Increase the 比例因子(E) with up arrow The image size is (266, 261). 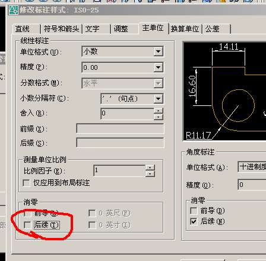tap(150, 167)
